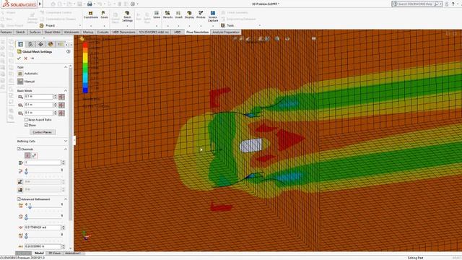Select Manual mesh type
This screenshot has width=462, height=260.
pos(26,82)
